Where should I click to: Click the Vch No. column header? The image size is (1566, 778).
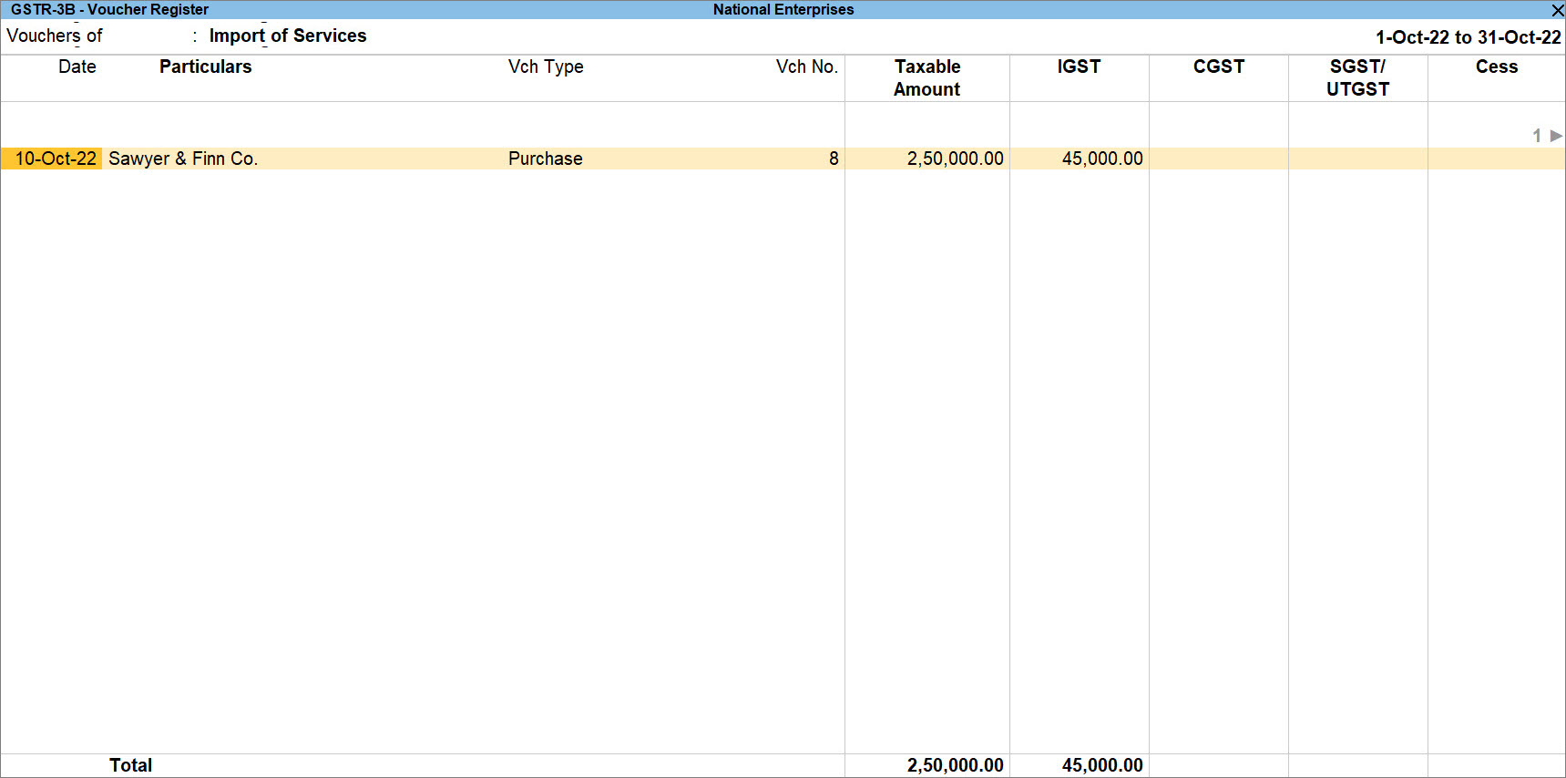(x=806, y=67)
